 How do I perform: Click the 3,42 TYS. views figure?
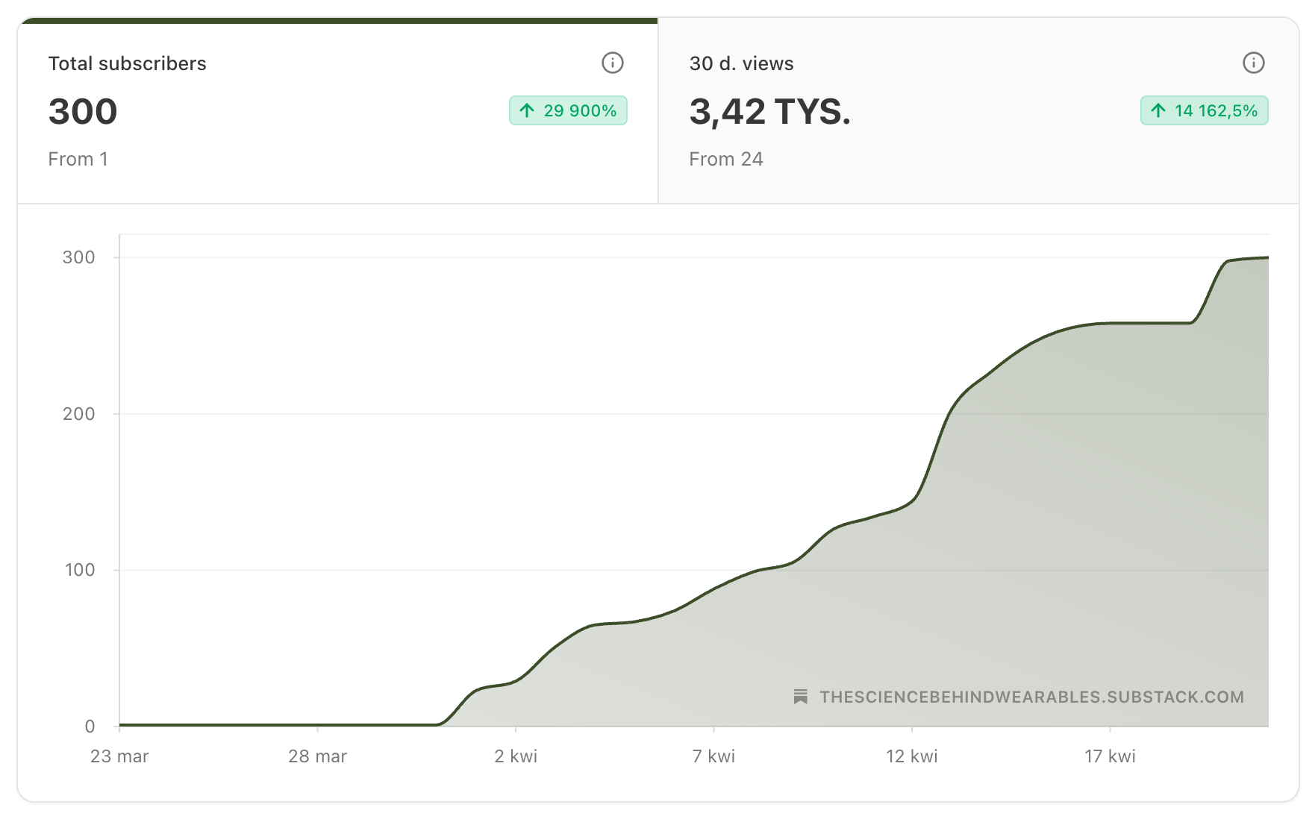coord(770,112)
